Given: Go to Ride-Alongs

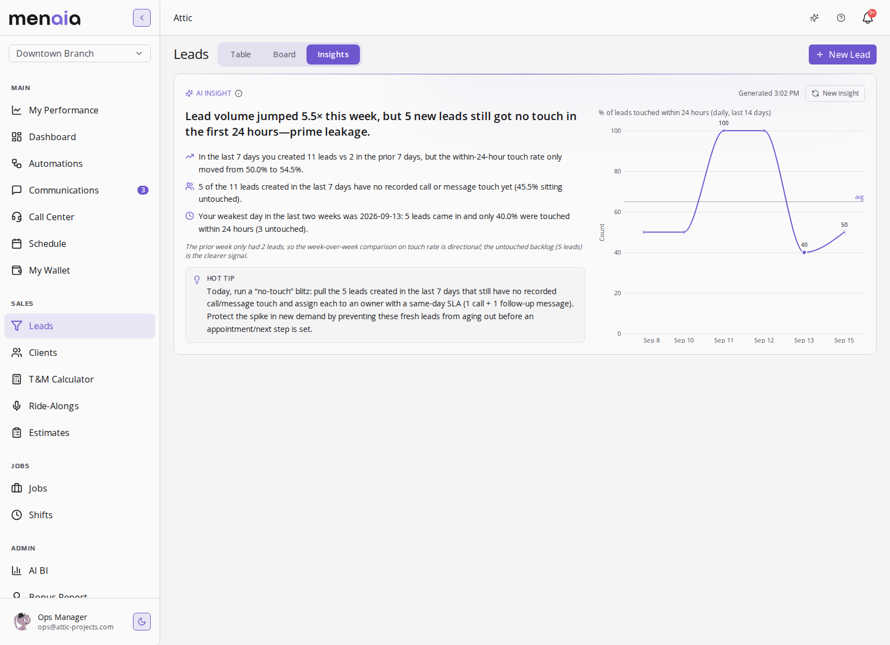Looking at the screenshot, I should (80, 406).
